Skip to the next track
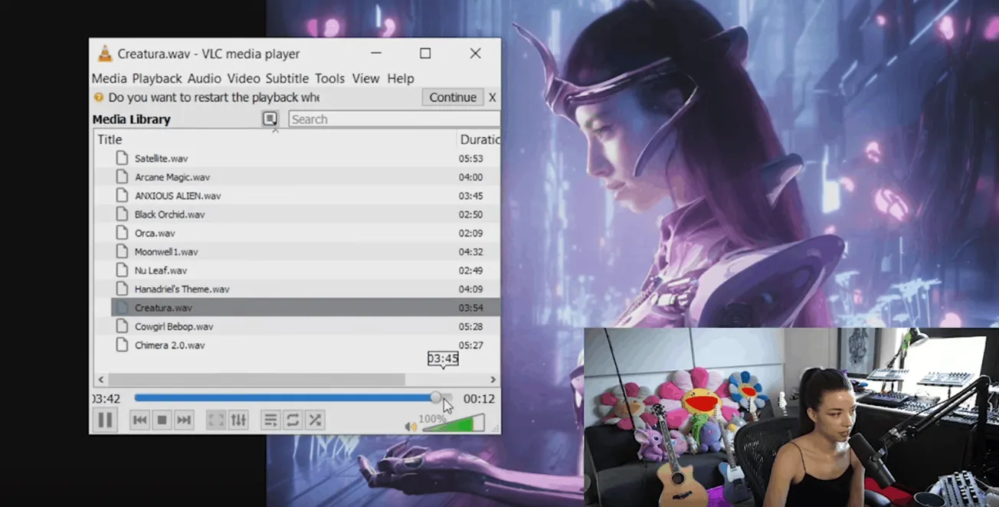The height and width of the screenshot is (507, 999). pos(184,420)
